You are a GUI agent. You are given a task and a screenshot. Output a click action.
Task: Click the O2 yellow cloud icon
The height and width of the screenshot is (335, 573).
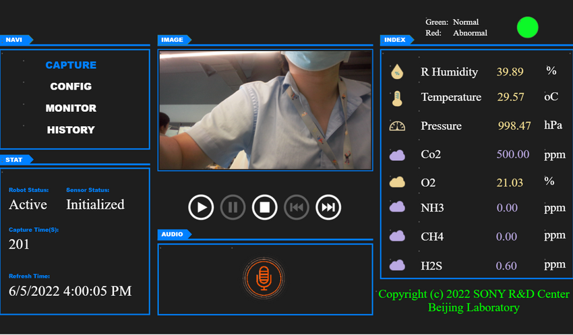[398, 182]
